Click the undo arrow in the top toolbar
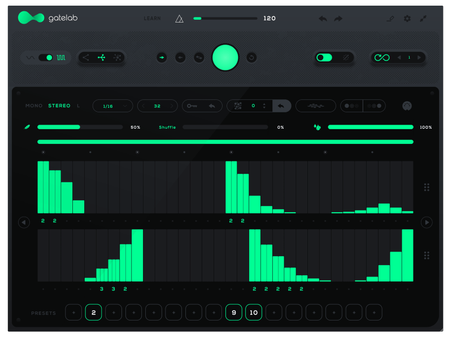The width and height of the screenshot is (452, 338). point(323,19)
